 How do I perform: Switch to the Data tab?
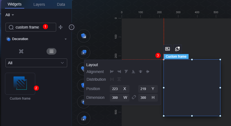coord(61,4)
